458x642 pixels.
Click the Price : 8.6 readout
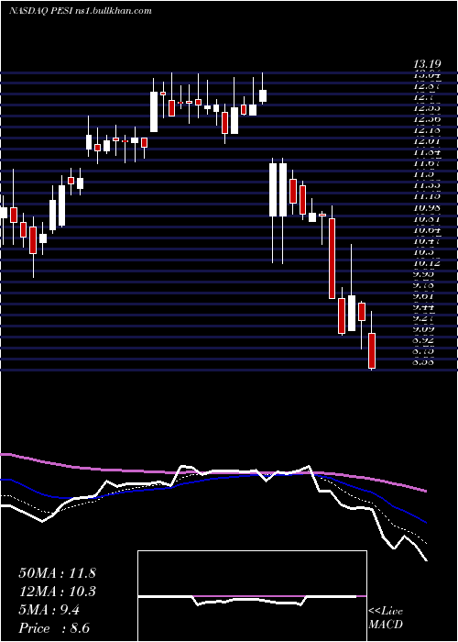54,628
